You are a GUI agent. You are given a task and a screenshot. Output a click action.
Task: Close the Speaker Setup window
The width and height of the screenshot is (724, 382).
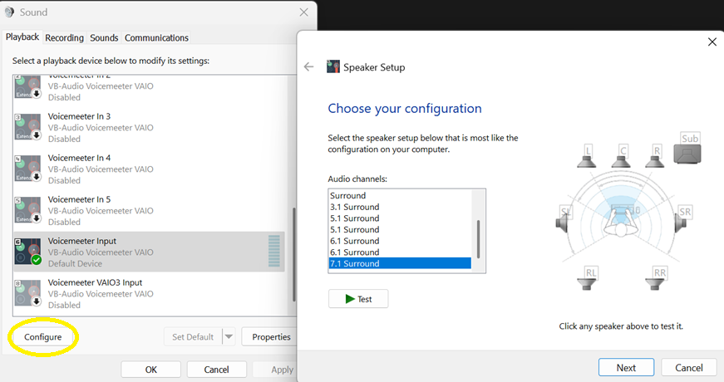pos(712,42)
